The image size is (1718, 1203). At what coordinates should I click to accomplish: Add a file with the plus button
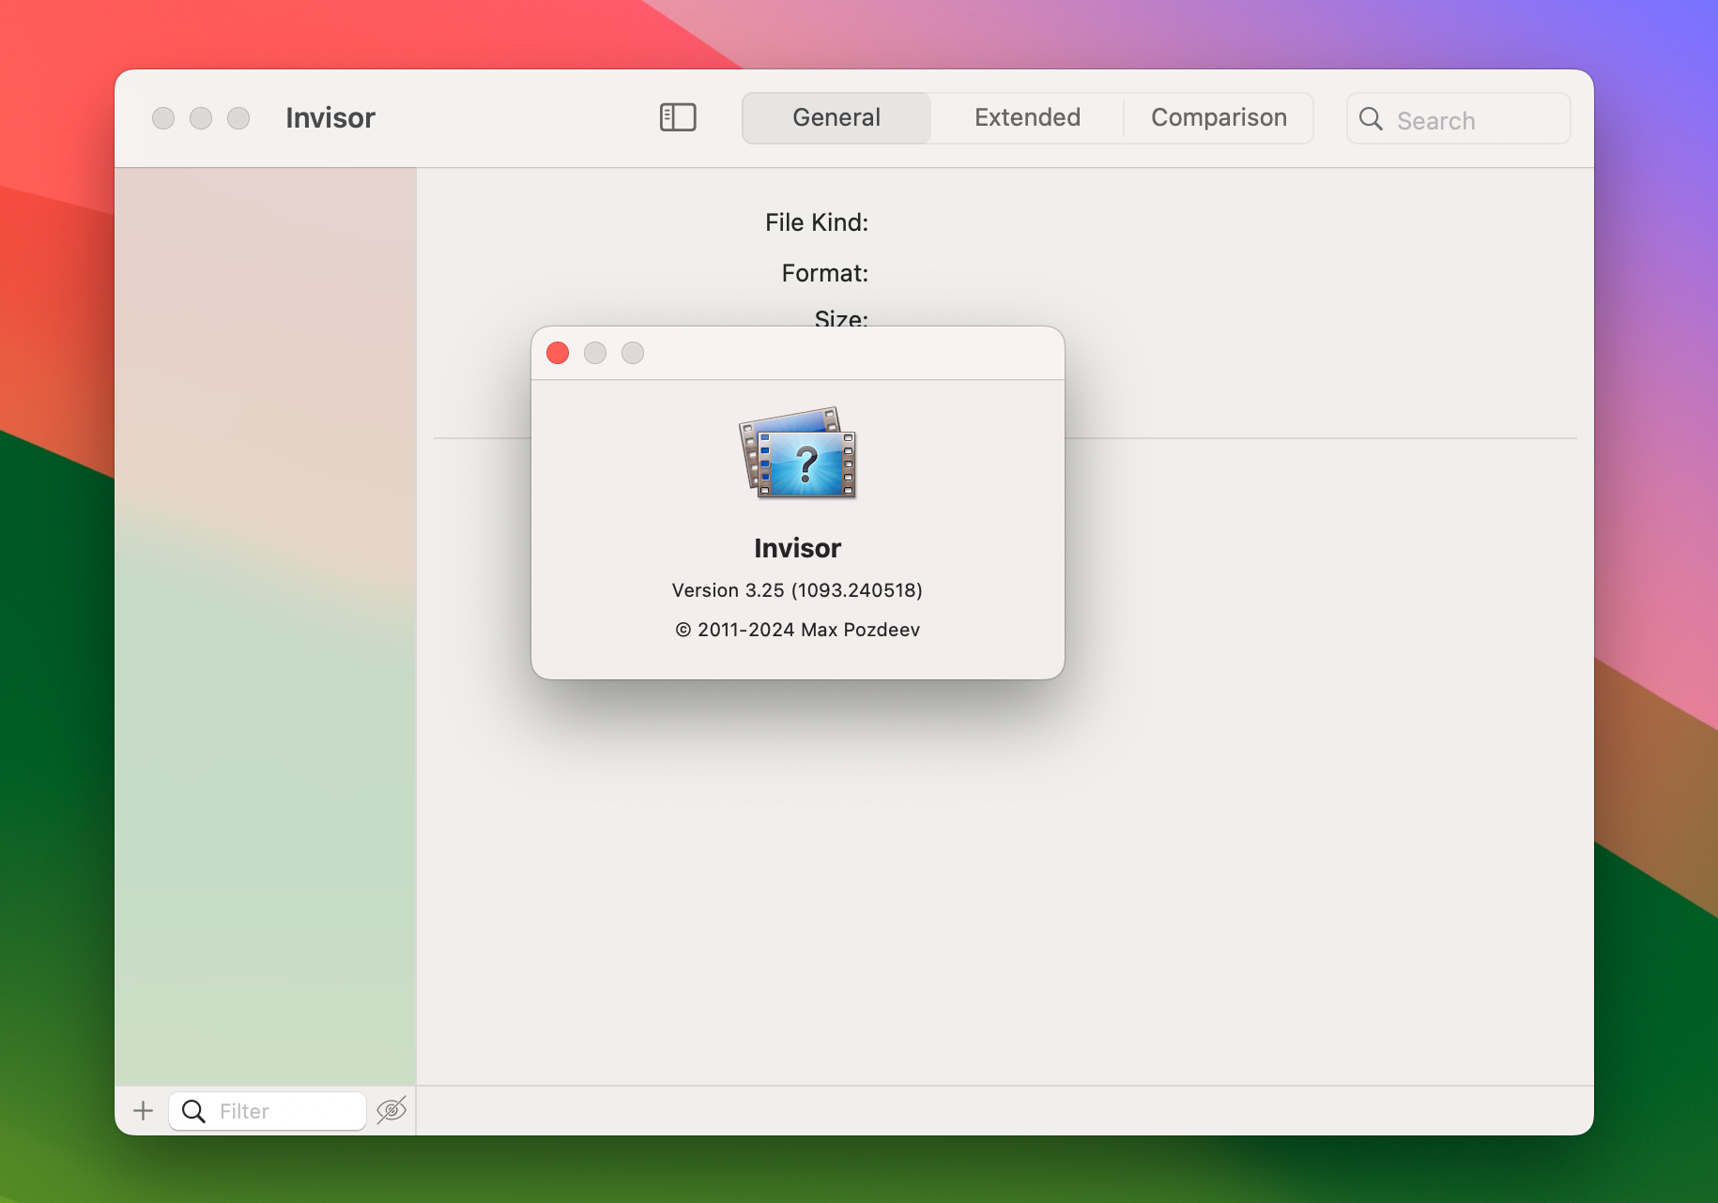pyautogui.click(x=143, y=1111)
